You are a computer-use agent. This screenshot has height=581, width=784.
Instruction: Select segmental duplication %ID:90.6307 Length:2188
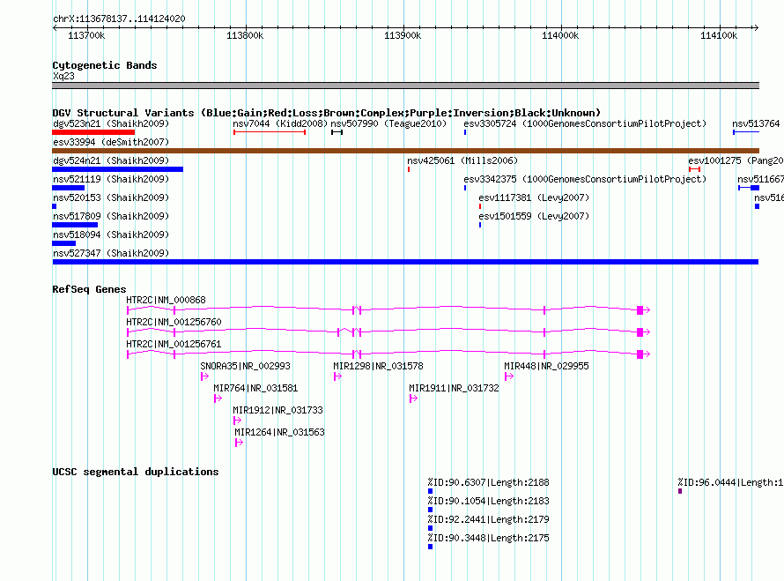pos(431,491)
